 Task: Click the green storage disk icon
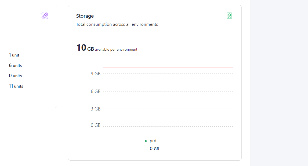[x=229, y=16]
